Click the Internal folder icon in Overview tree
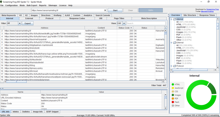 tap(174, 19)
